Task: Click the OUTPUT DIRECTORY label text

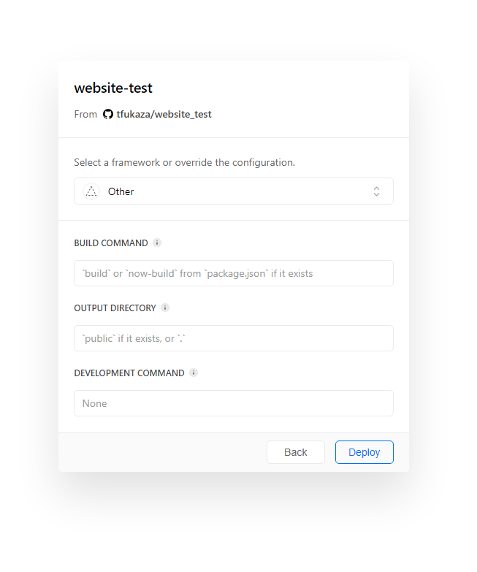Action: pos(115,308)
